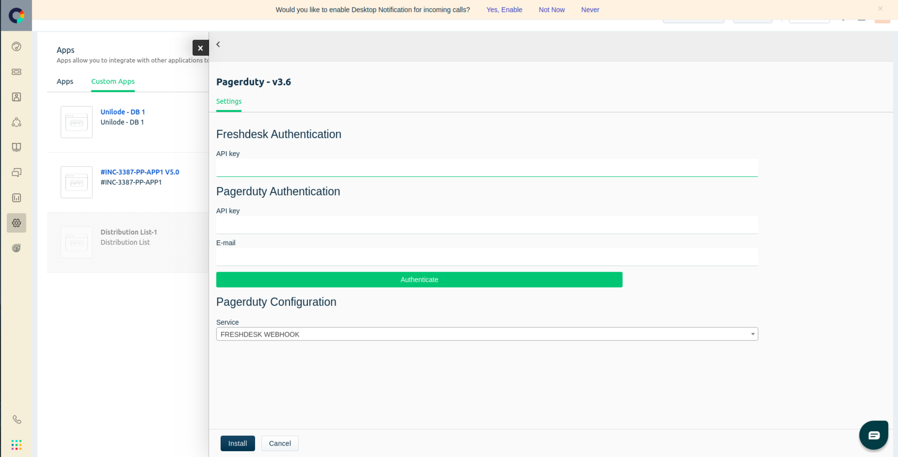Select the #INC-3387-PP-APP1 app thumbnail
The height and width of the screenshot is (457, 898).
(76, 182)
